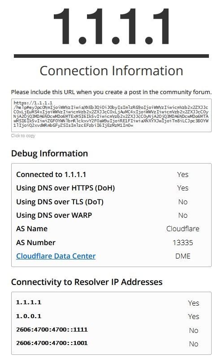Click the AS Number value 13335
Viewport: 217px width, 358px height.
tap(183, 242)
